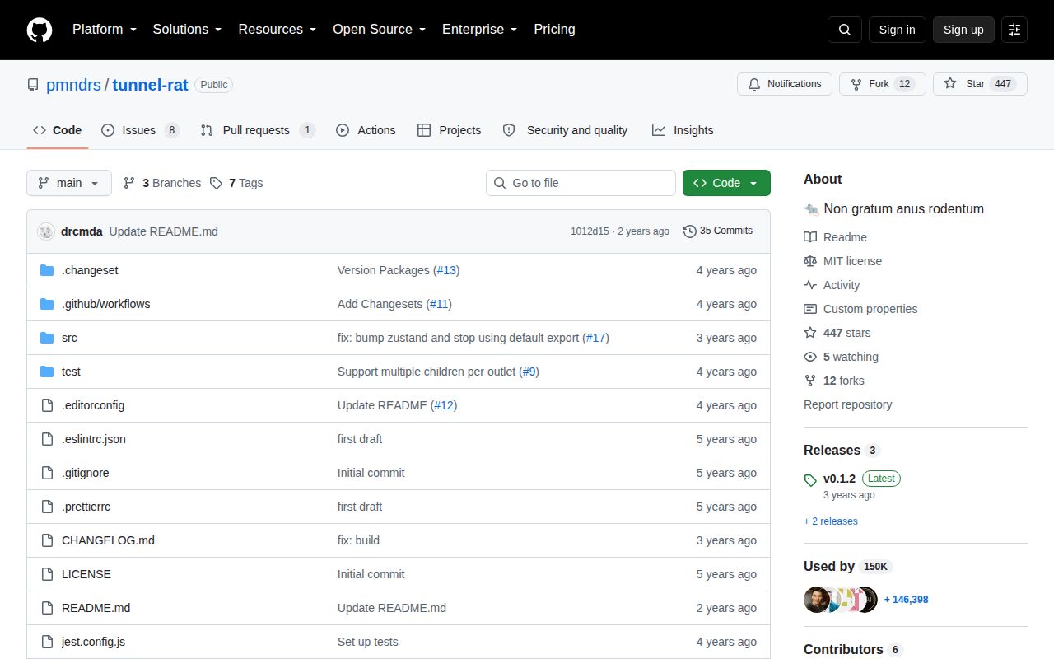Click the repository icon beside pmndrs
The height and width of the screenshot is (659, 1054).
[33, 85]
